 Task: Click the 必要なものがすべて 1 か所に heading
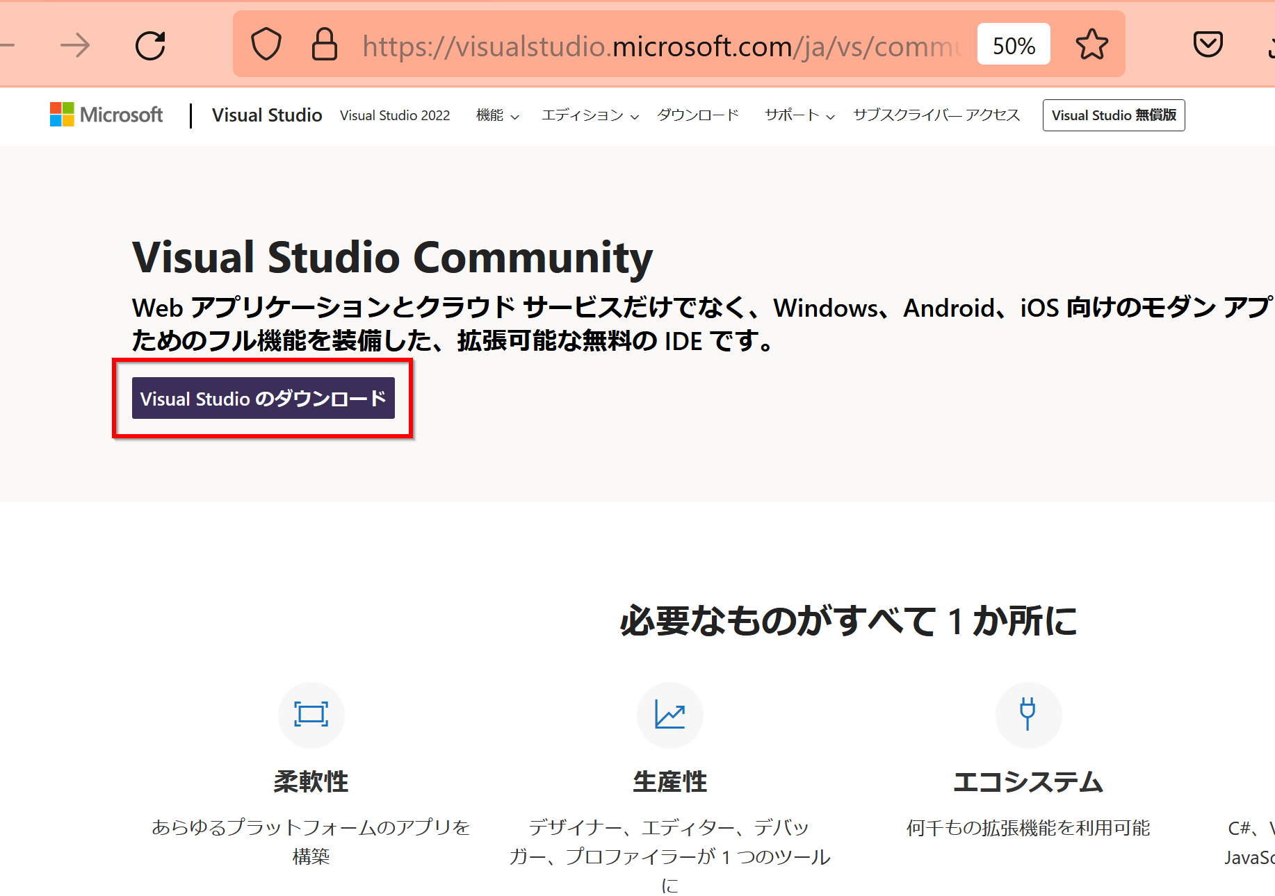848,621
